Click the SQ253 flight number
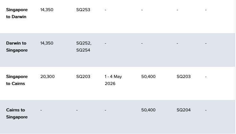The width and height of the screenshot is (236, 134). pyautogui.click(x=83, y=10)
